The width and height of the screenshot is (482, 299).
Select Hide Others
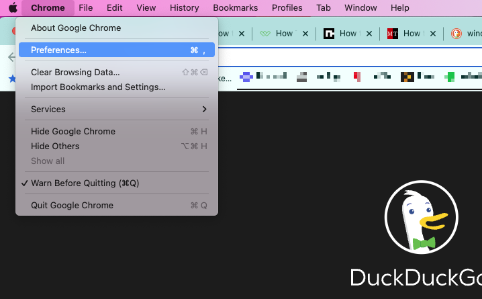tap(117, 146)
